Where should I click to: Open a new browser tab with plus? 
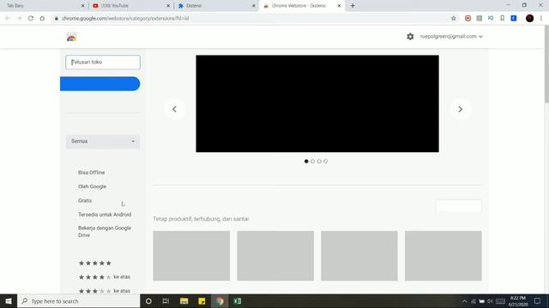[x=353, y=6]
